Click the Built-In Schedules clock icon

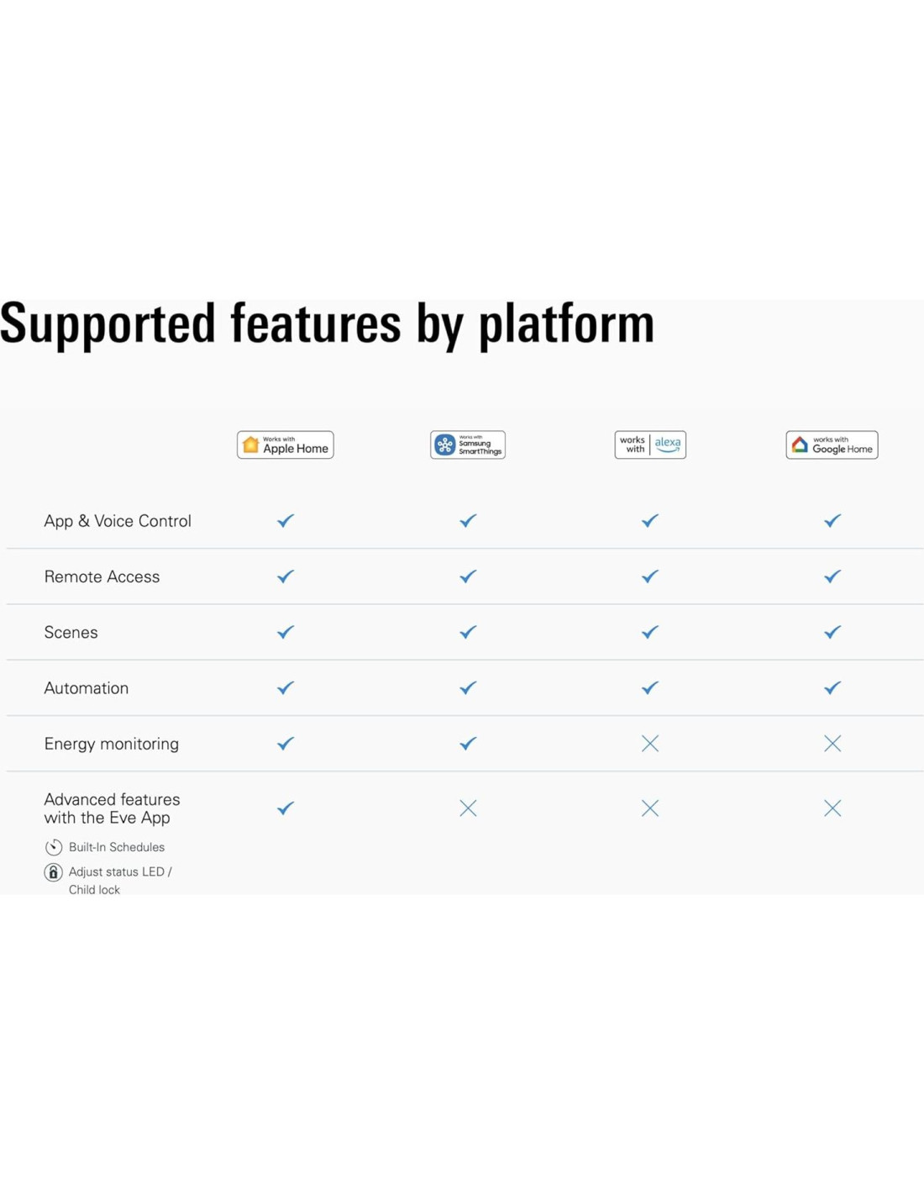54,847
